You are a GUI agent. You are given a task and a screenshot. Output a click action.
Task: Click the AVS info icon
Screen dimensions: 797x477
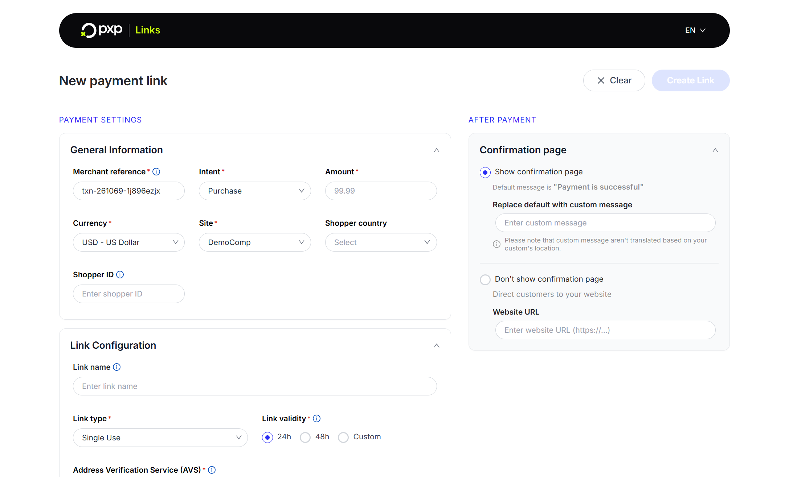pos(212,470)
